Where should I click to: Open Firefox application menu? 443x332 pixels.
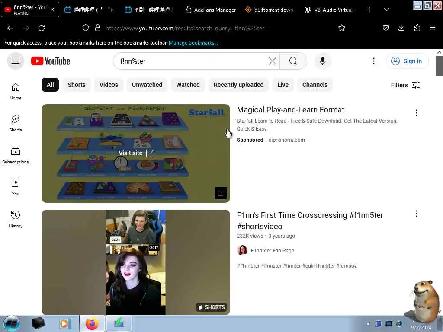[432, 28]
